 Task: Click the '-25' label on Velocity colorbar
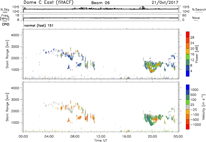(194, 110)
